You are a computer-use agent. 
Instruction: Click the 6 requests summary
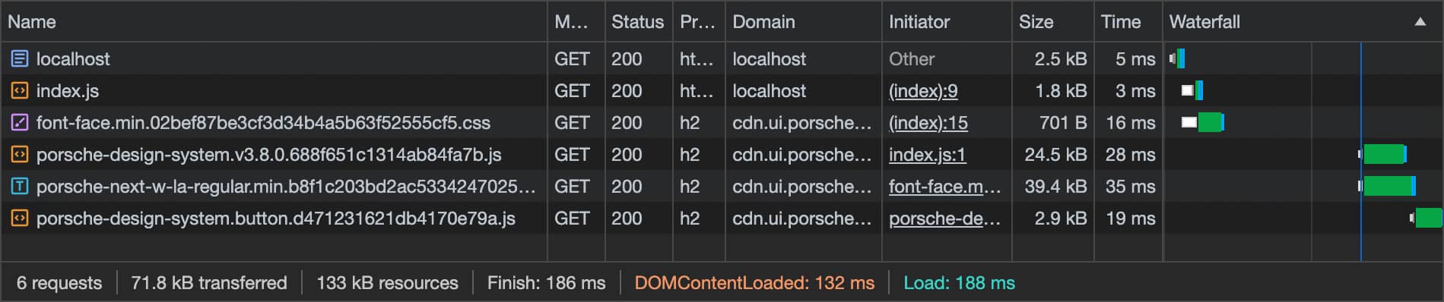tap(59, 283)
